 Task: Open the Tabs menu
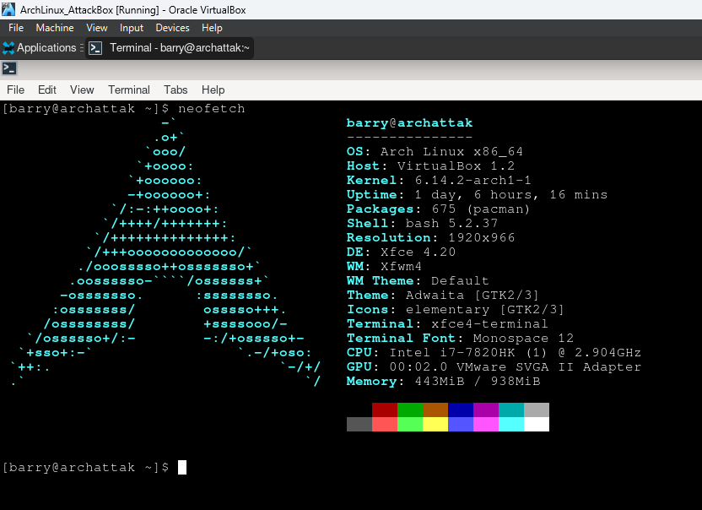pos(175,90)
